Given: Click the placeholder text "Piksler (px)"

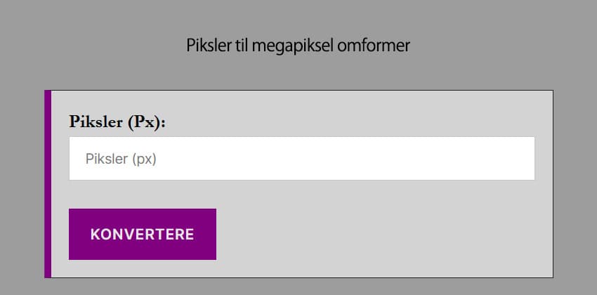Looking at the screenshot, I should point(120,159).
